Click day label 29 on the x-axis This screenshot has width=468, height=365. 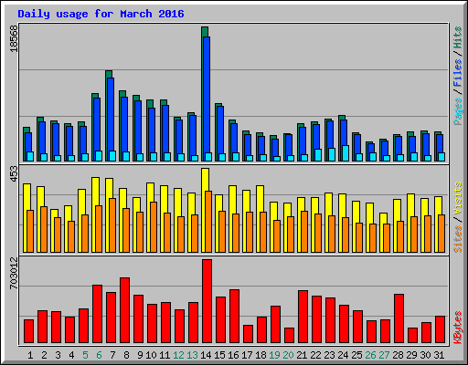(x=411, y=355)
